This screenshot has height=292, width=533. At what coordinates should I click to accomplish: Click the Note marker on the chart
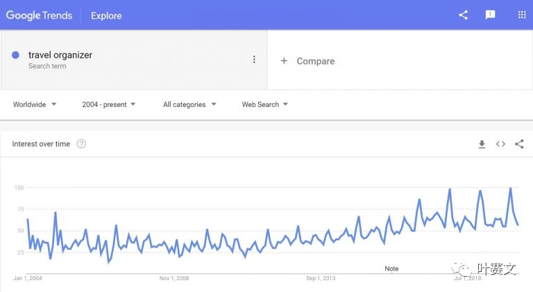point(391,268)
